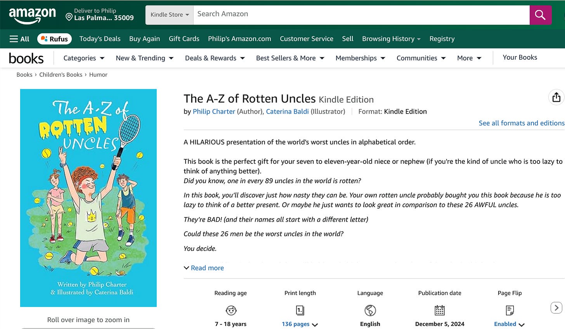The height and width of the screenshot is (329, 565).
Task: Open Buy Again
Action: (144, 39)
